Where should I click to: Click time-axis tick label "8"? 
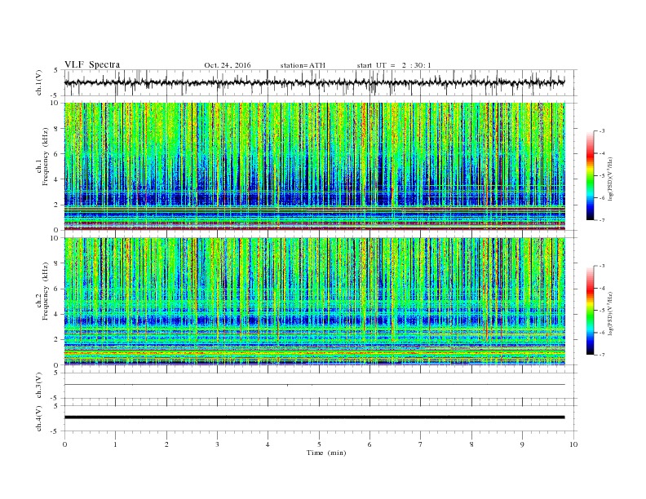coord(471,444)
